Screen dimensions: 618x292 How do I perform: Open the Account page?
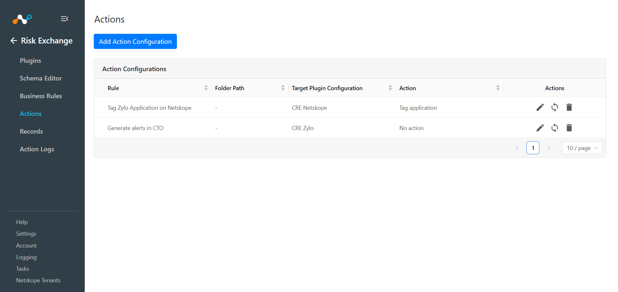click(x=26, y=245)
